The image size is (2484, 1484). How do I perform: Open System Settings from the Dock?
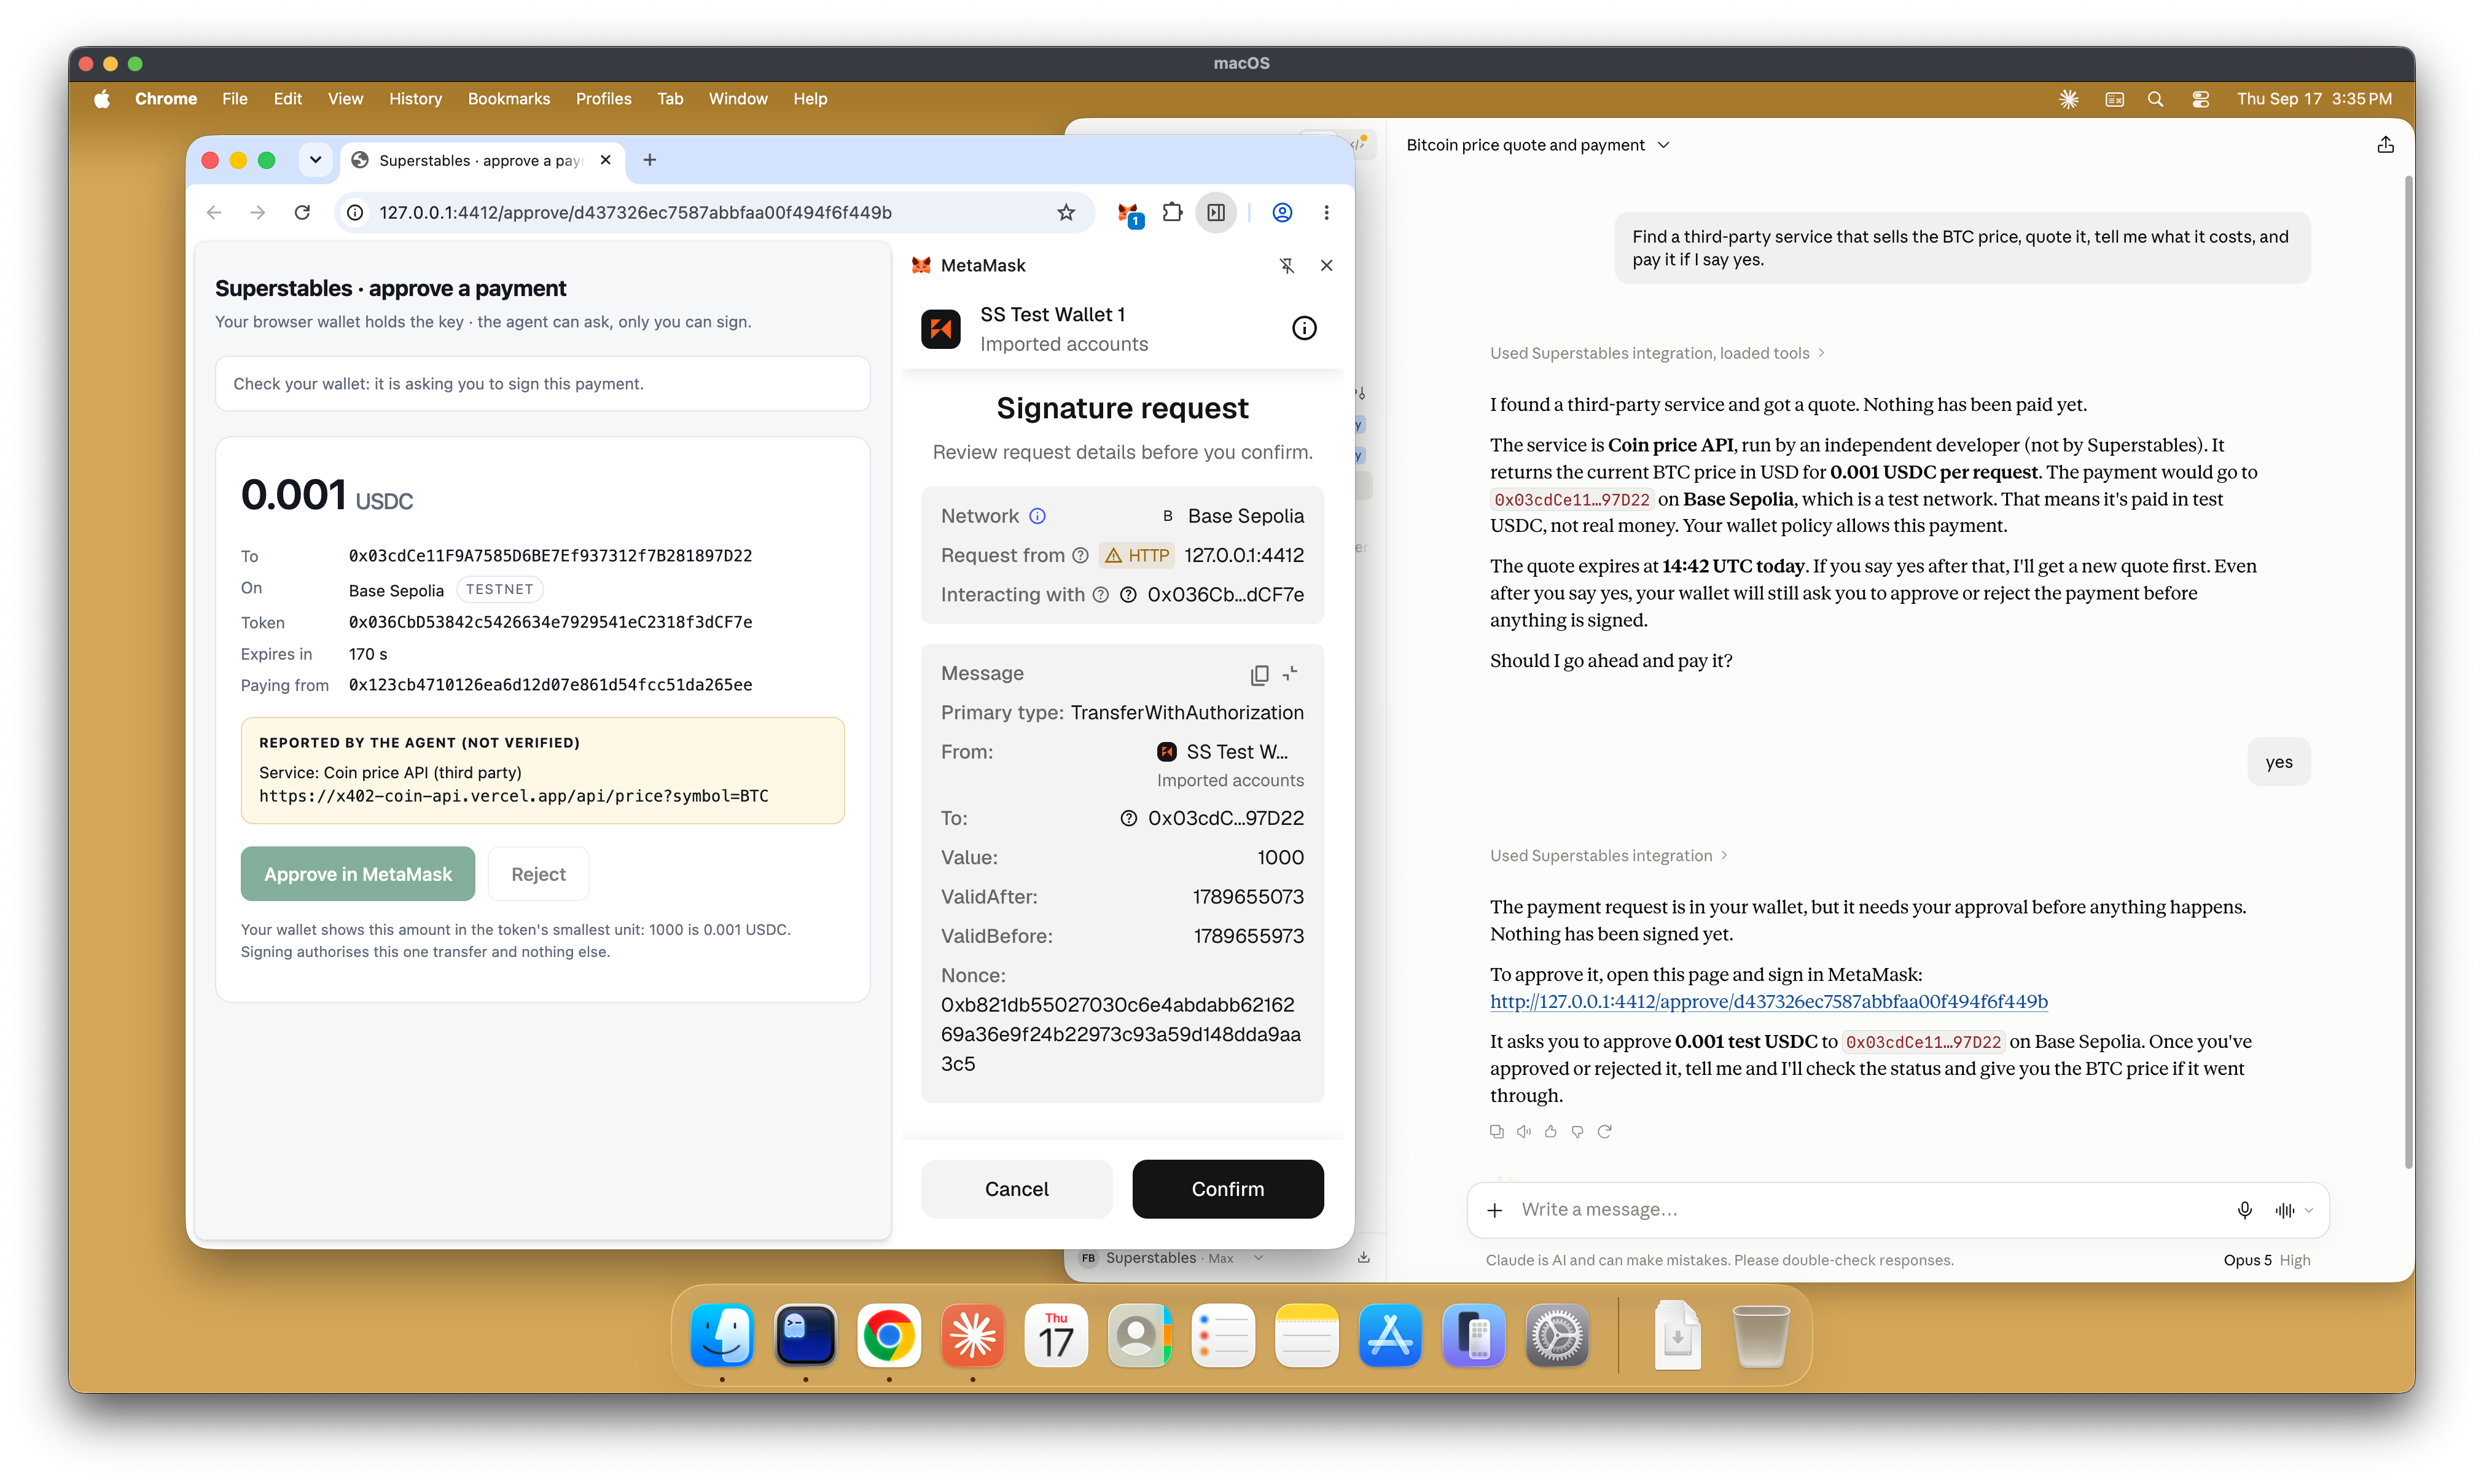(1557, 1335)
